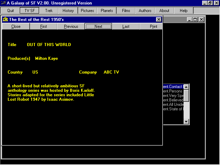Show the Help menu
The height and width of the screenshot is (165, 220).
click(x=184, y=11)
